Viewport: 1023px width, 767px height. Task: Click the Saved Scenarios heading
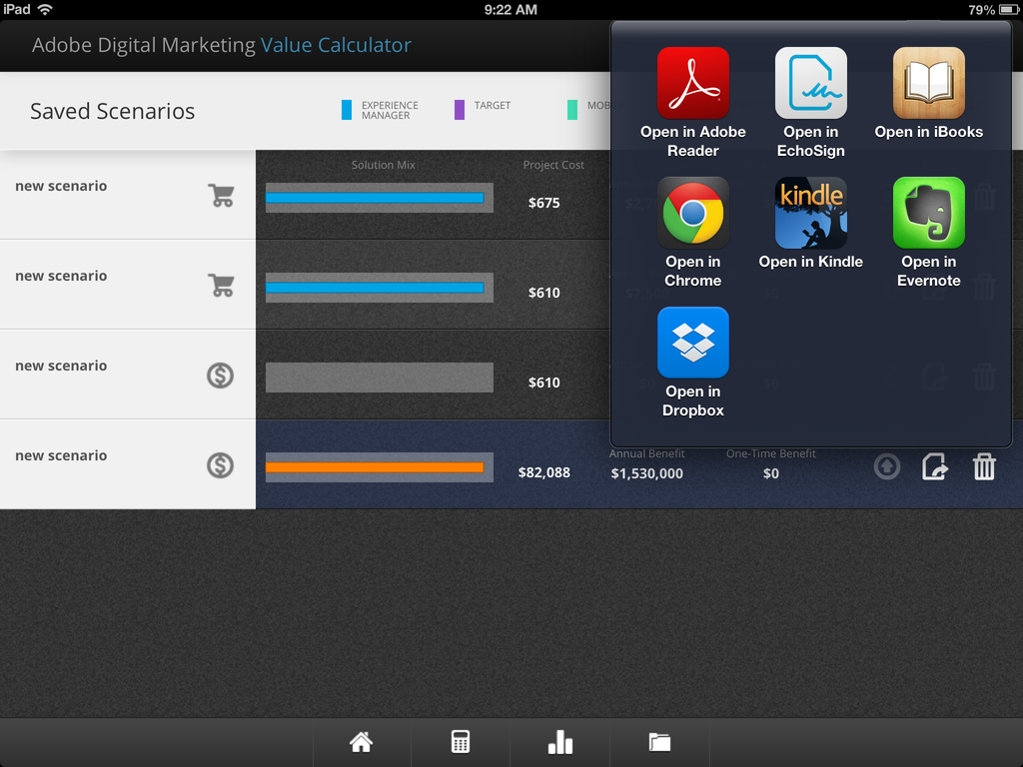click(x=112, y=111)
